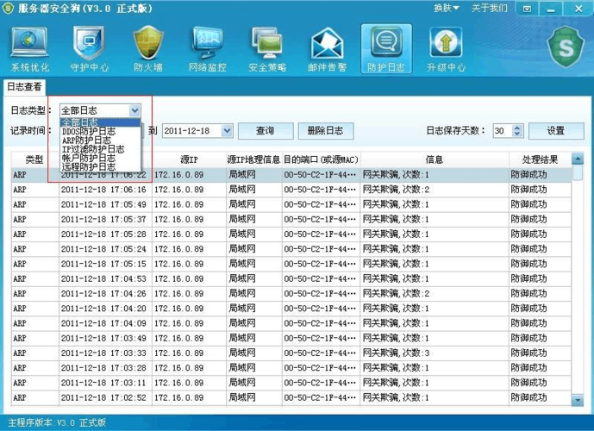The image size is (594, 431).
Task: Select row with time 17:05:15
Action: pos(291,264)
